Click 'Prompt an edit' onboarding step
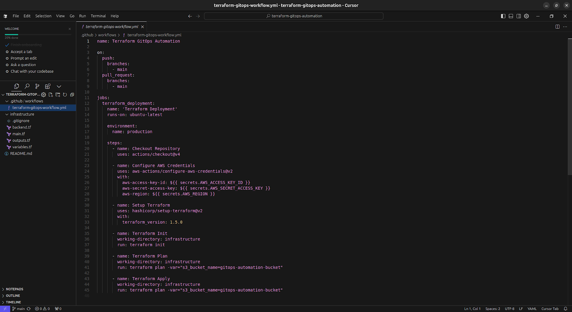The image size is (572, 312). pyautogui.click(x=24, y=58)
